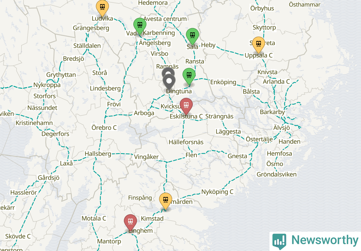Screen dimensions: 361x251
Task: Click the Kristinehamn station label
Action: (x=34, y=123)
